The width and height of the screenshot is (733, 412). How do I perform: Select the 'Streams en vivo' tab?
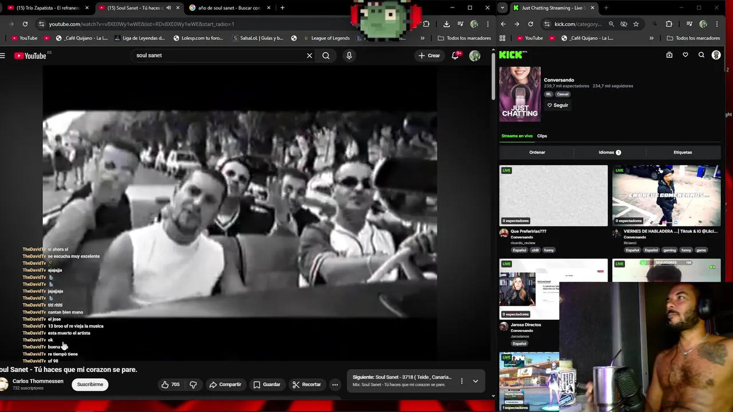[517, 136]
